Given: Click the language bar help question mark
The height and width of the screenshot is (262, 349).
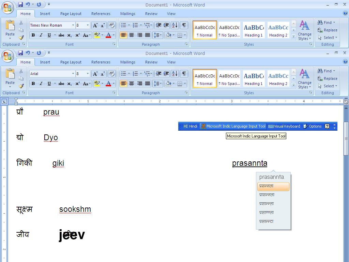Looking at the screenshot, I should pos(327,126).
